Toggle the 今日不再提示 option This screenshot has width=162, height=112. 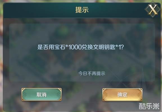[x=92, y=73]
